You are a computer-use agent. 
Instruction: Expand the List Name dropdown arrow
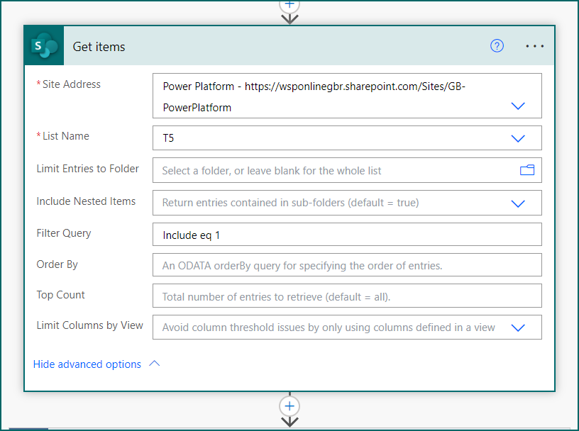[x=518, y=138]
